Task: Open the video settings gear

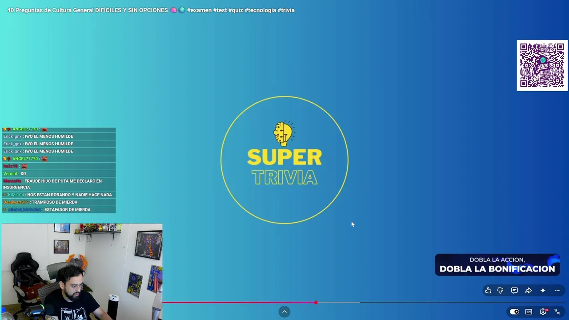Action: 543,312
